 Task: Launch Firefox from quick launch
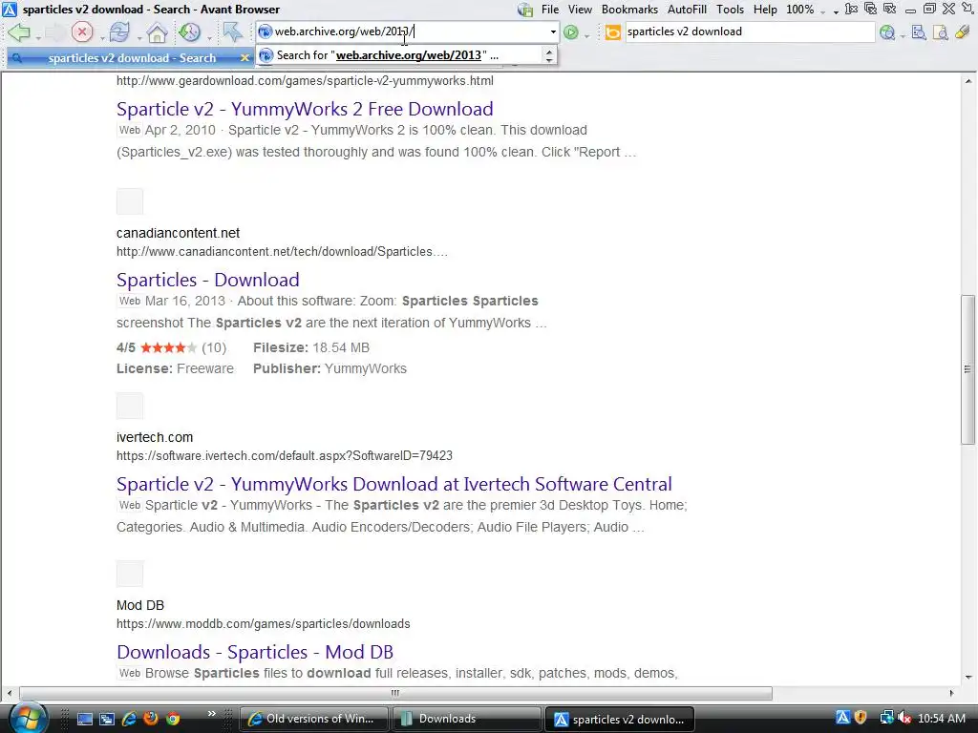[x=151, y=719]
